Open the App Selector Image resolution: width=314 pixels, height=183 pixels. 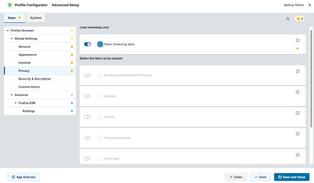(x=24, y=177)
